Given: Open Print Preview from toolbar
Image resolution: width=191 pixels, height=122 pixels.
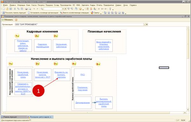Looking at the screenshot, I should pyautogui.click(x=30, y=9).
